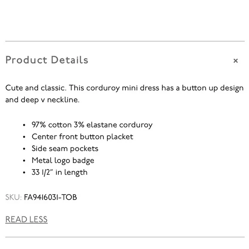Viewport: 249px width, 249px height.
Task: Click the bullet dot before Metal logo badge
Action: pos(24,161)
